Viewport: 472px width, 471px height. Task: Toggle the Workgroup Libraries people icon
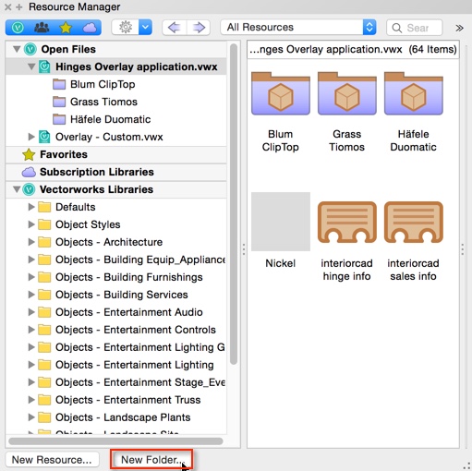42,28
